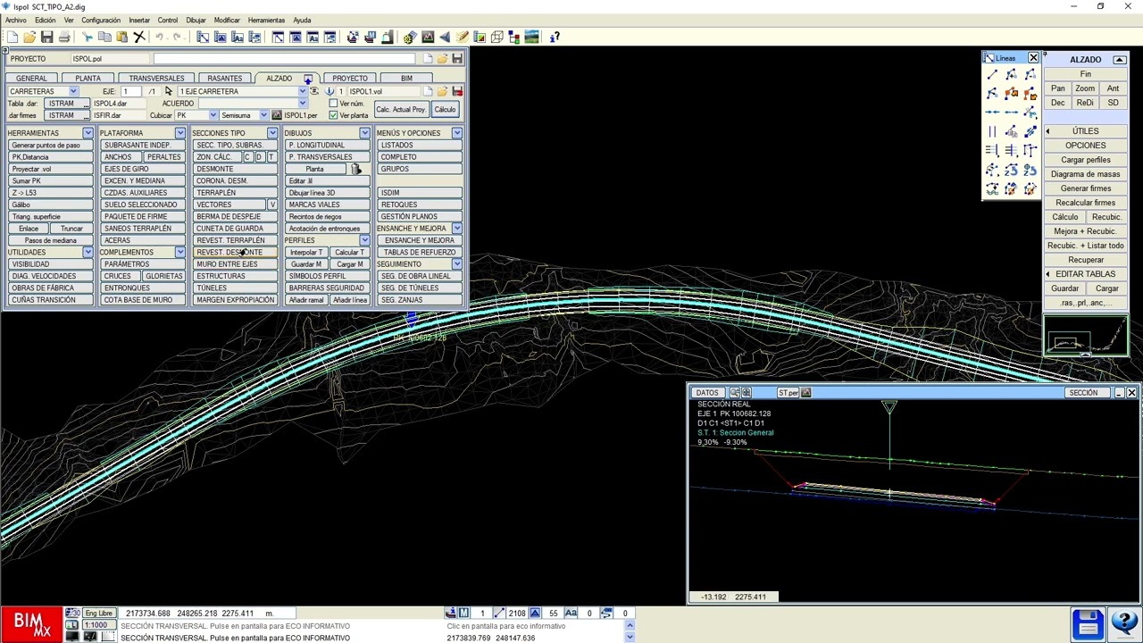1143x643 pixels.
Task: Open the project folder icon in PROYECTO row
Action: coord(442,59)
